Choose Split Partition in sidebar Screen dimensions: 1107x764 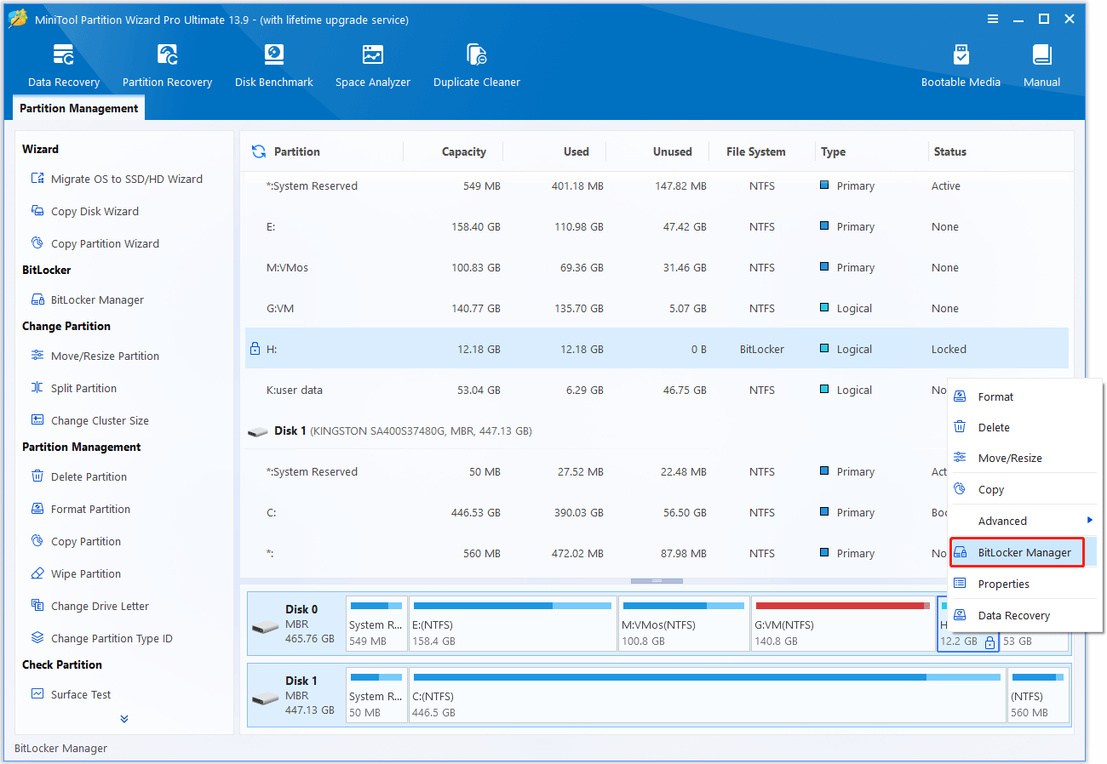(73, 388)
